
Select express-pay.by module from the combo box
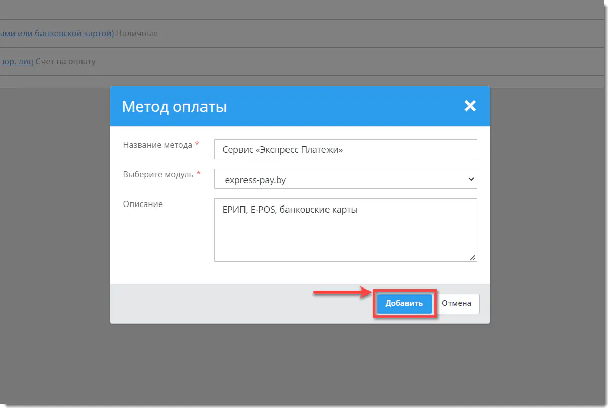pyautogui.click(x=346, y=179)
